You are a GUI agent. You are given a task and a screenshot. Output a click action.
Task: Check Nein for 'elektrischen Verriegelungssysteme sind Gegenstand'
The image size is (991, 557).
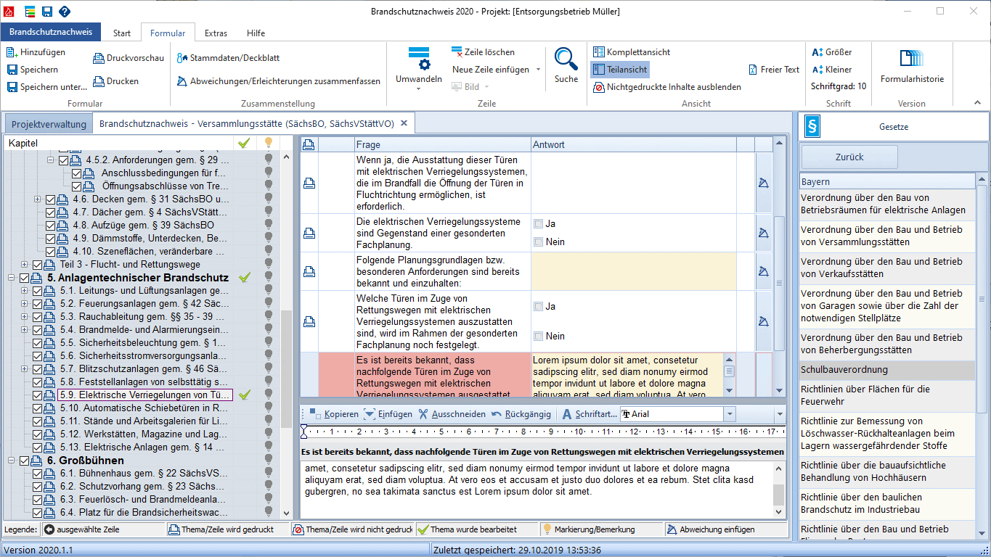pos(538,242)
